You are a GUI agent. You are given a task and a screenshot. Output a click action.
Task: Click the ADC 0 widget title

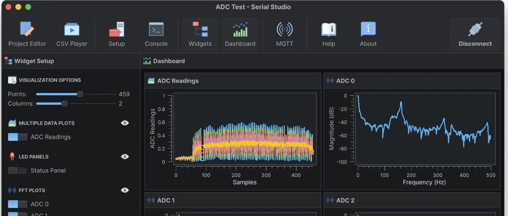pos(345,81)
